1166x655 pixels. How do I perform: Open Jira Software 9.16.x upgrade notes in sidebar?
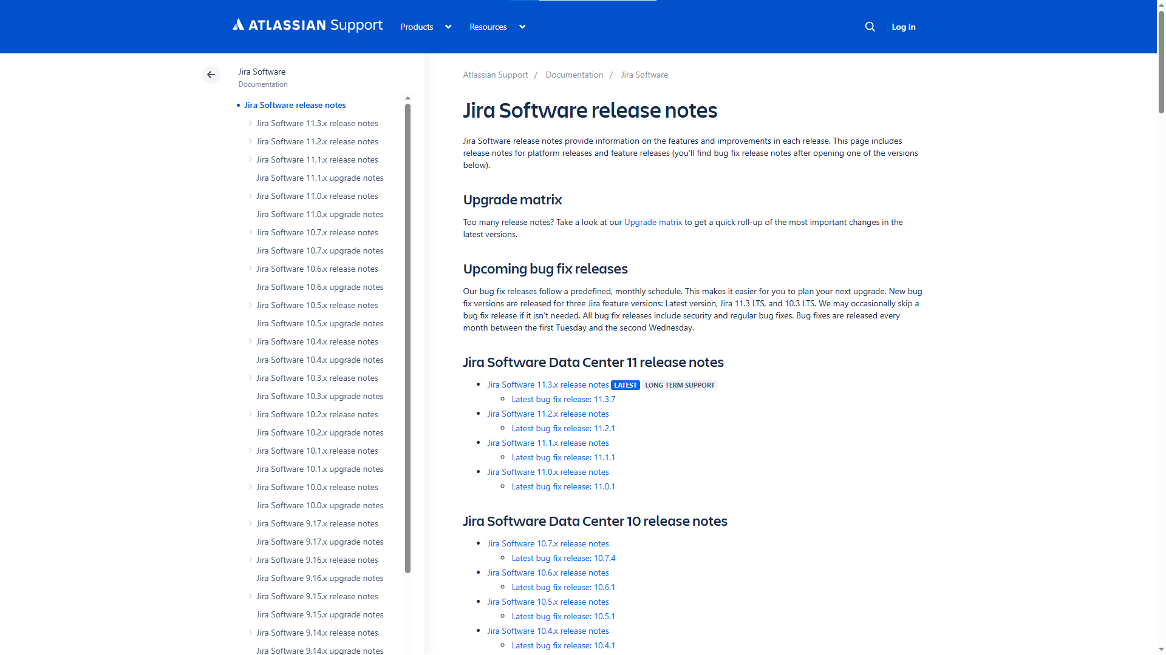click(319, 578)
